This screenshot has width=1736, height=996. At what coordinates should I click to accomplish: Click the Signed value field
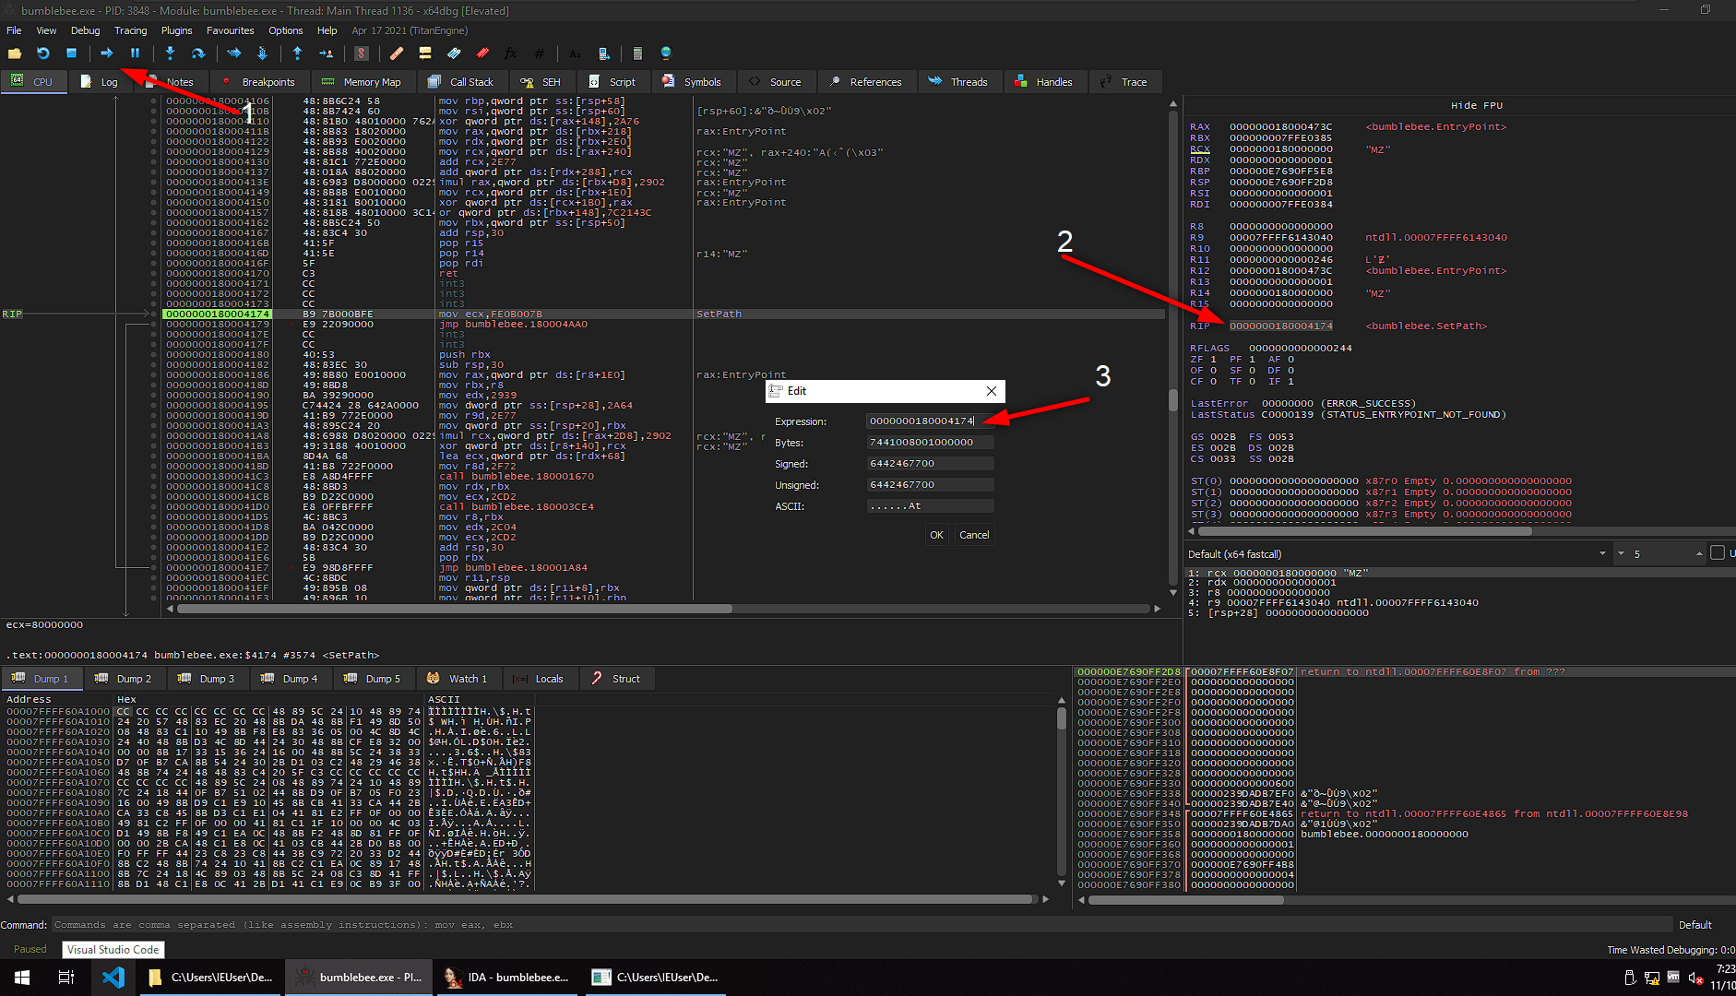931,464
